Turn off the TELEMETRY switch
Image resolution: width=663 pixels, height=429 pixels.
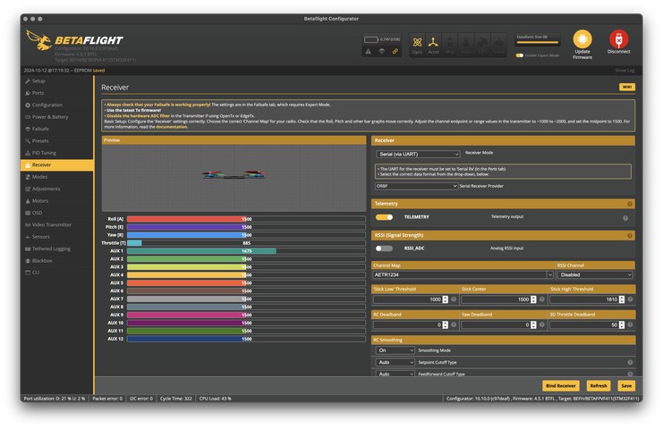[384, 217]
